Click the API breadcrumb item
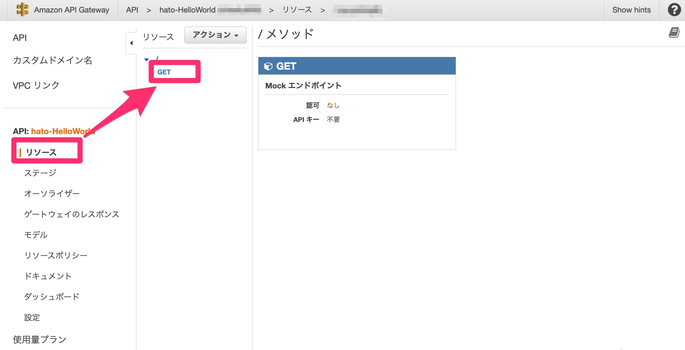 tap(132, 10)
